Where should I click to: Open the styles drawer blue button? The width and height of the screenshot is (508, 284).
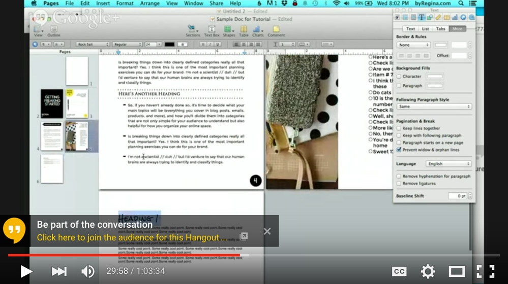point(35,44)
